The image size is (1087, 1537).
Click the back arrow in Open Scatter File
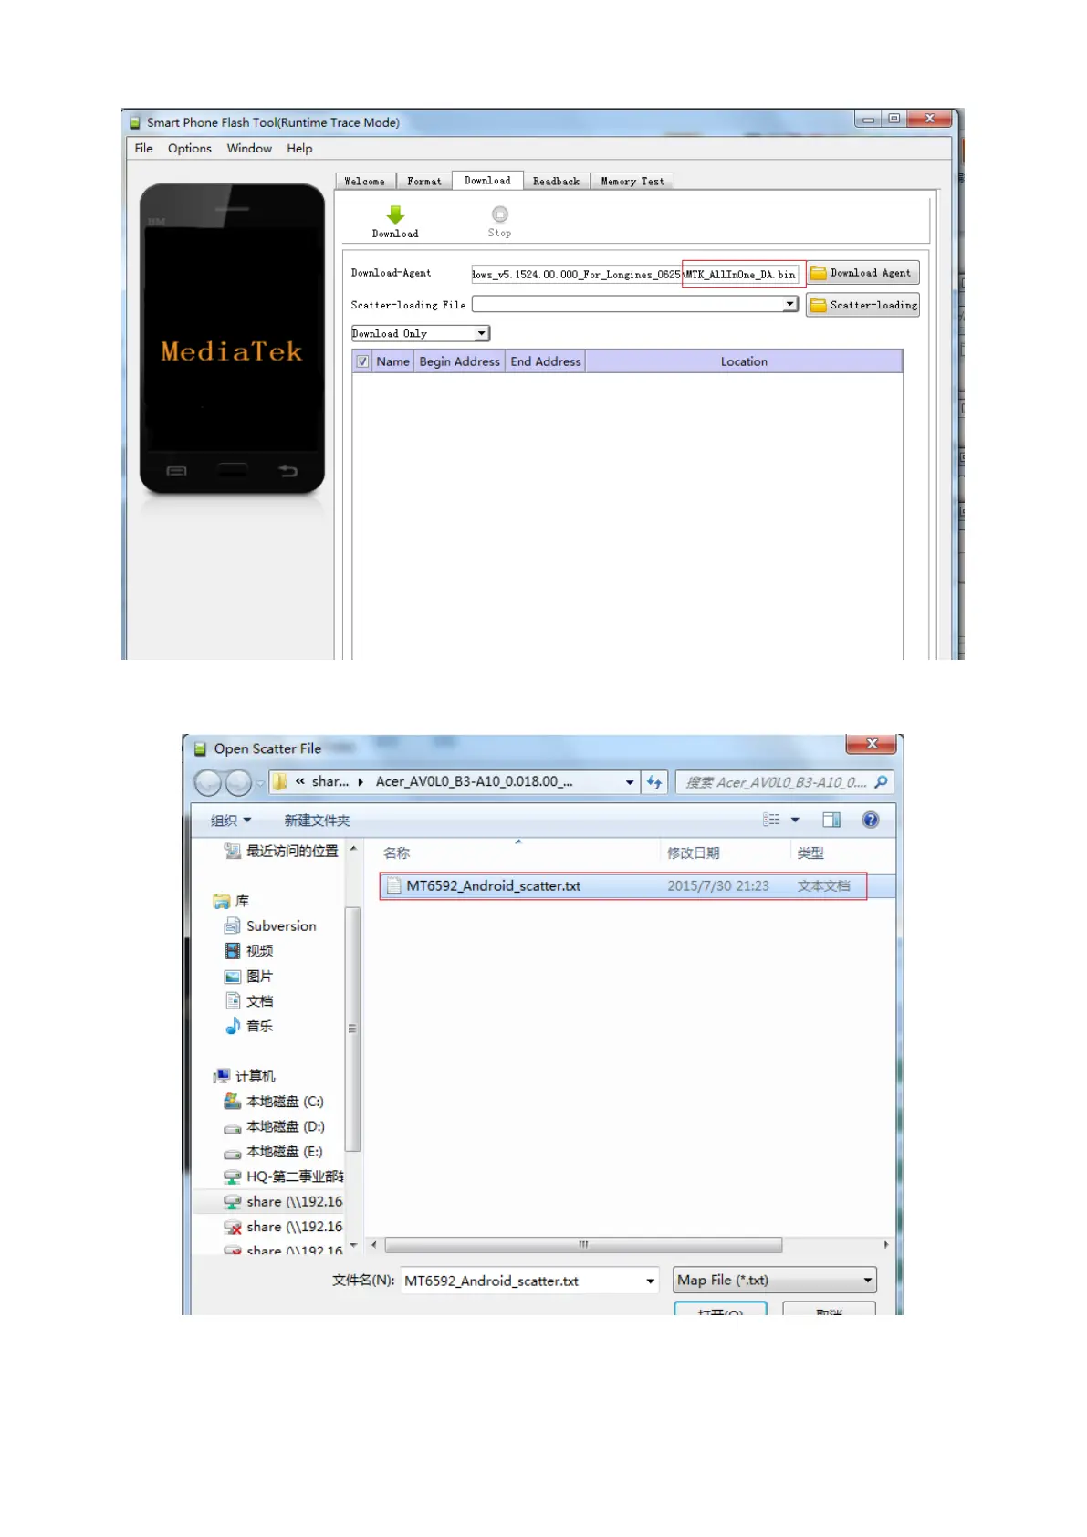pyautogui.click(x=209, y=782)
